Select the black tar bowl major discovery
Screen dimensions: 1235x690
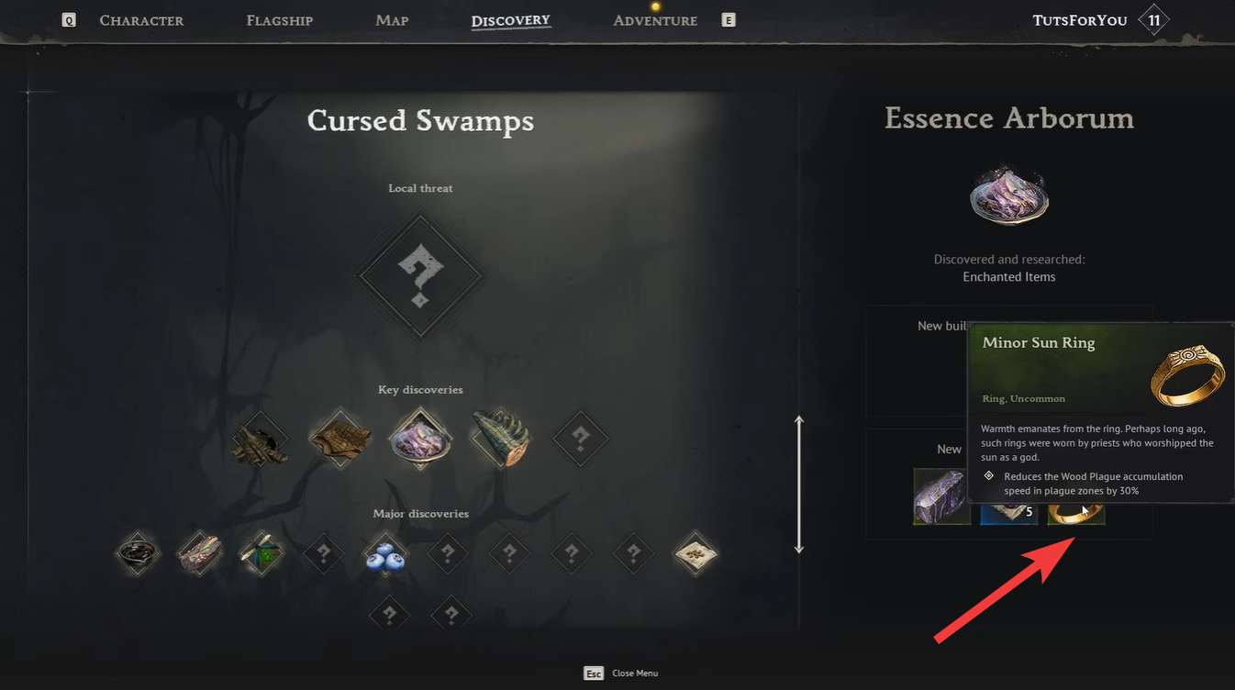tap(139, 554)
